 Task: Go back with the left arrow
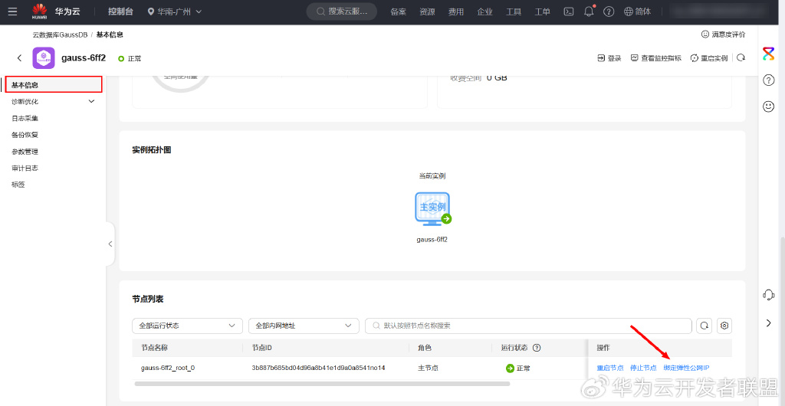(x=19, y=58)
